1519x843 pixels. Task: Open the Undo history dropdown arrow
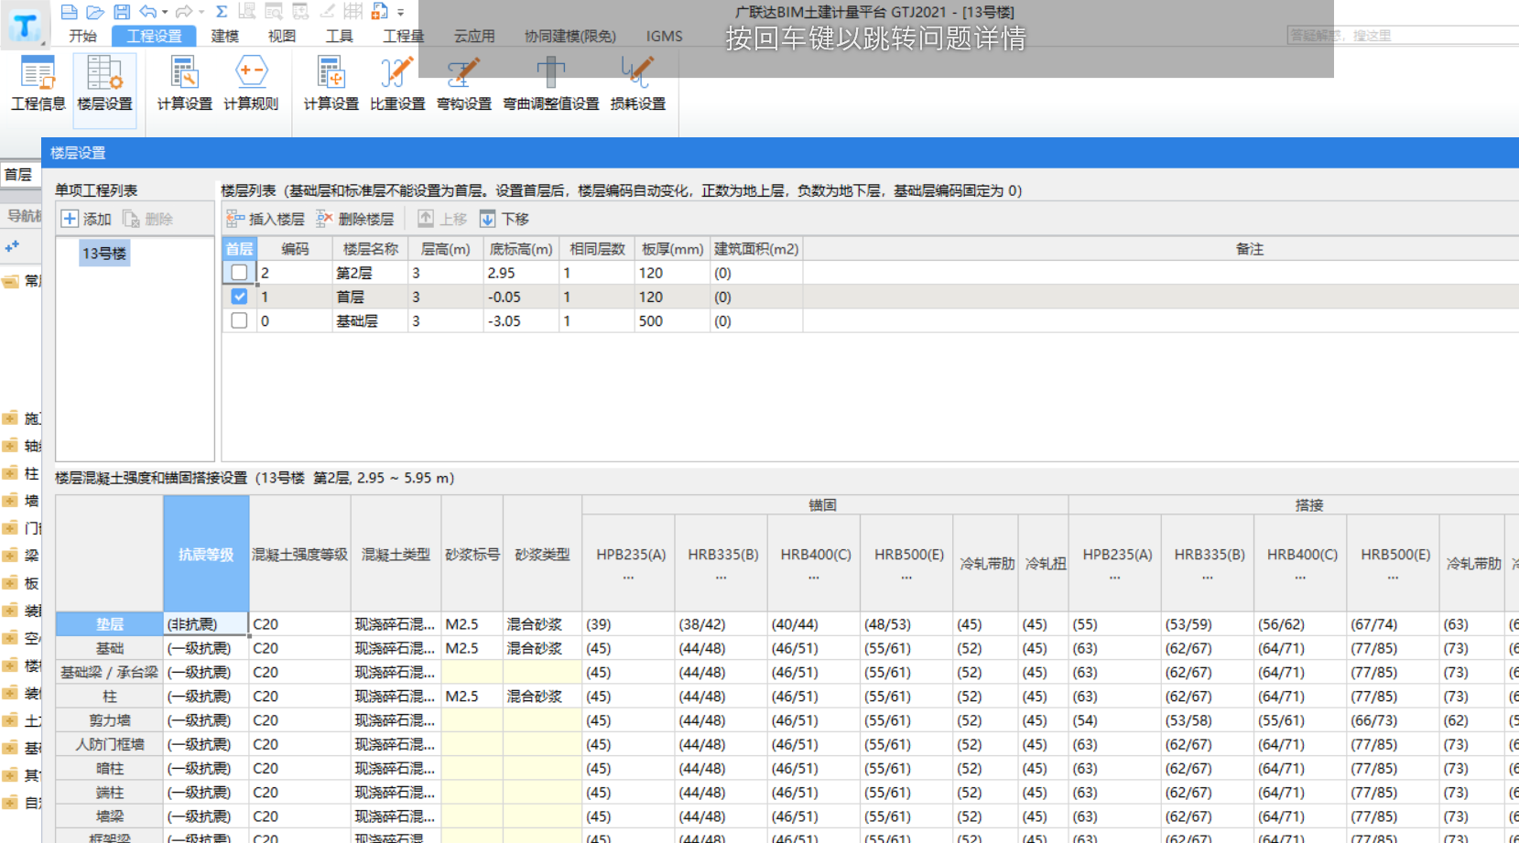165,13
